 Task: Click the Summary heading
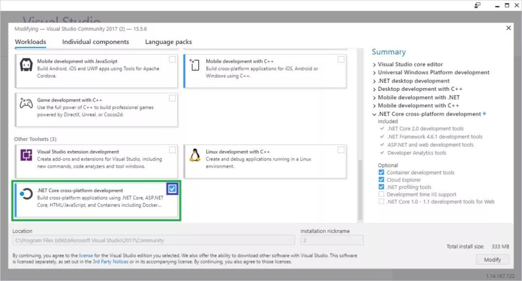click(x=389, y=52)
